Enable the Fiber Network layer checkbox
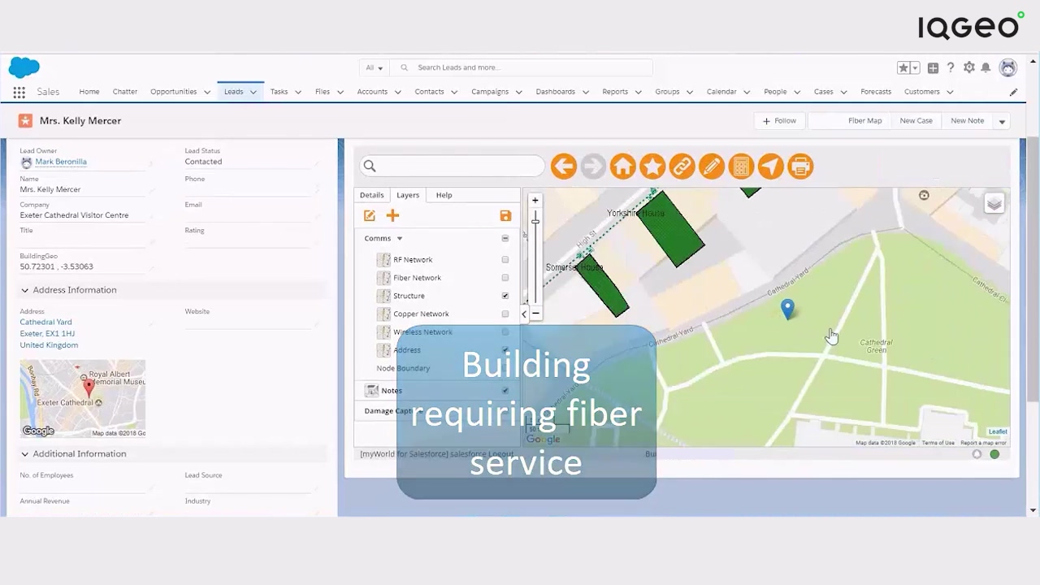 pyautogui.click(x=505, y=278)
